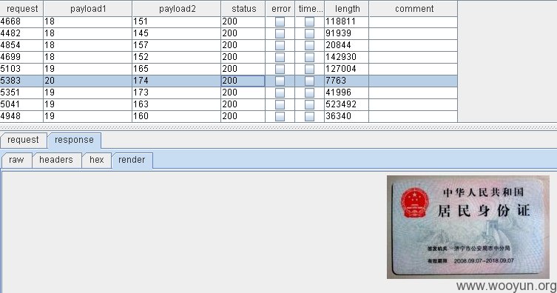
Task: Toggle timeout checkbox in request 5351 row
Action: 309,92
